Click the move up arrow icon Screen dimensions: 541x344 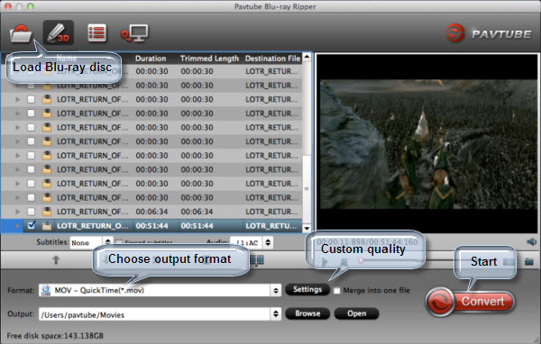point(56,260)
